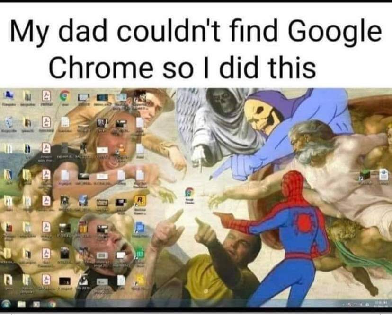Select the Google Slides yellow icon
Screen dimensions: 392x315
[140, 280]
